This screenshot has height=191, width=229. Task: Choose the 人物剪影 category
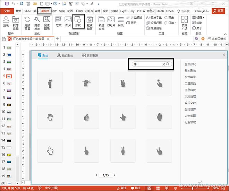(x=190, y=116)
